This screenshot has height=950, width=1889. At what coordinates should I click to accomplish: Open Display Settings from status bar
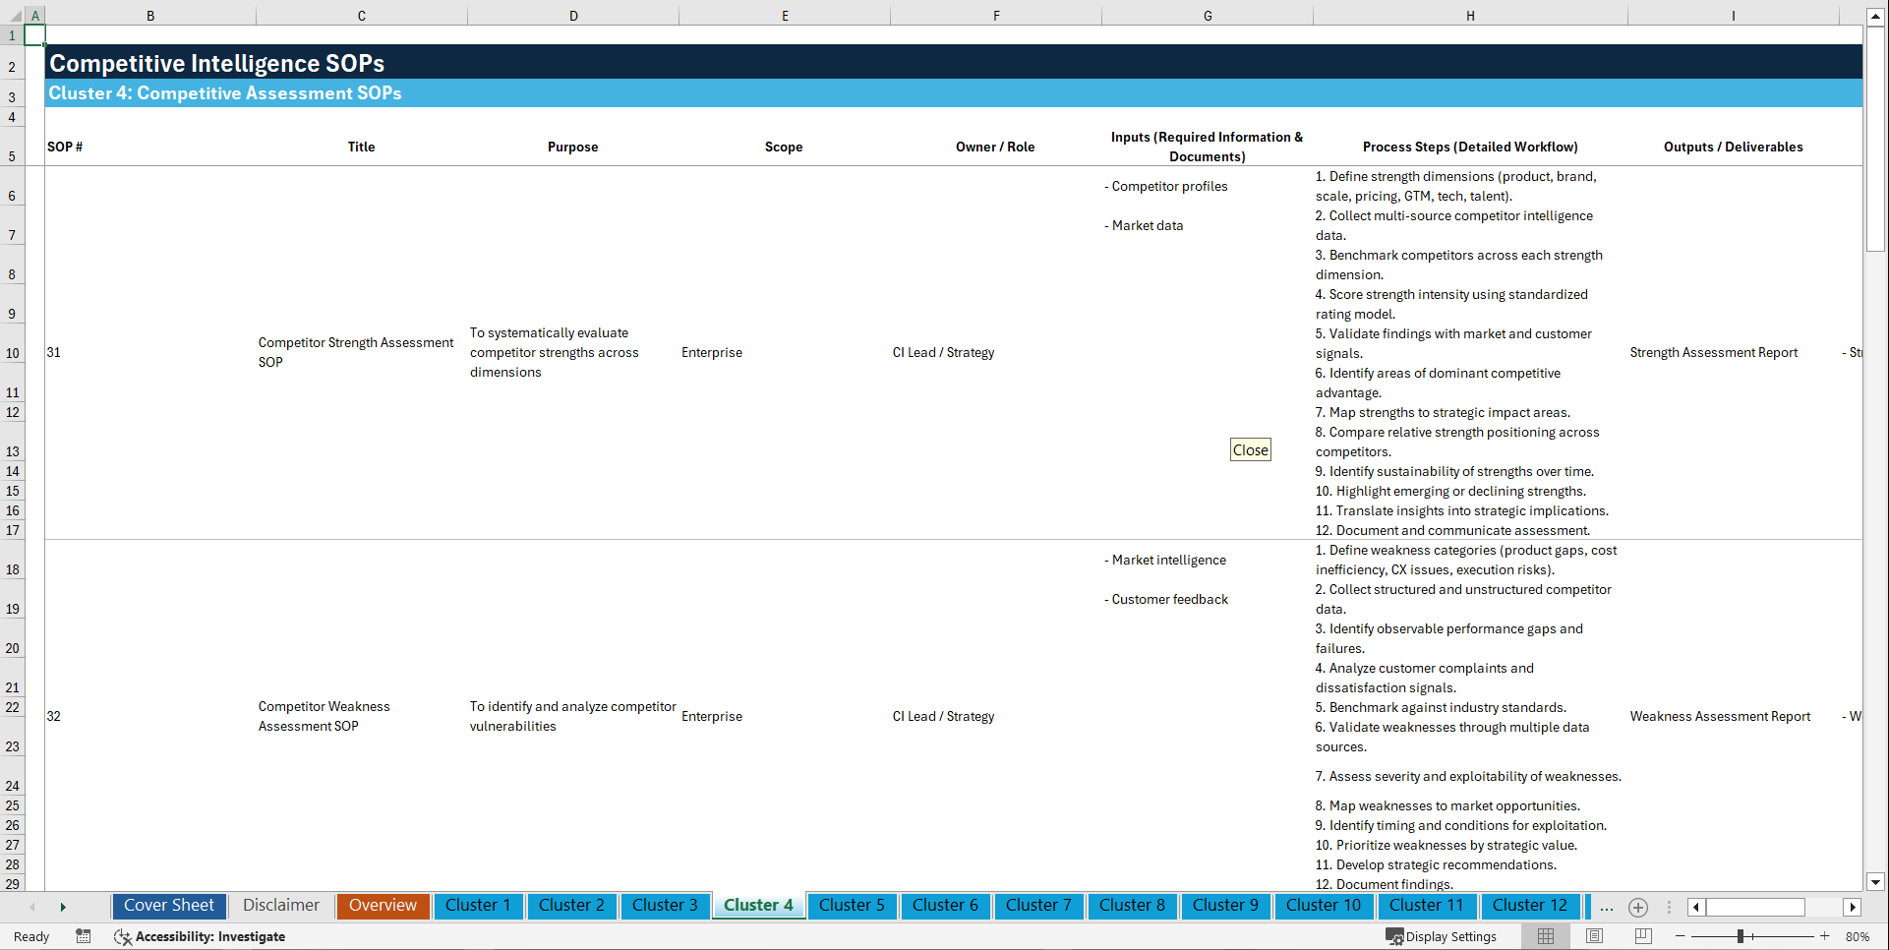pyautogui.click(x=1442, y=936)
